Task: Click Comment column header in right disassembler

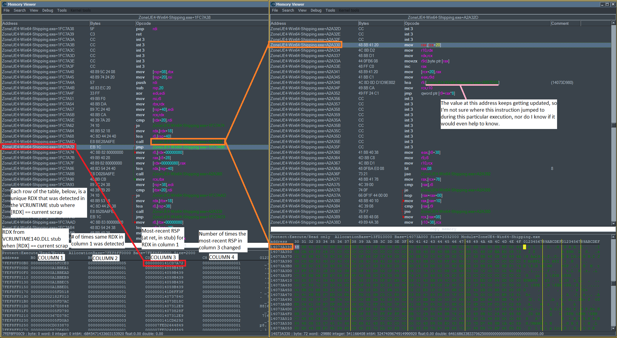Action: (565, 23)
